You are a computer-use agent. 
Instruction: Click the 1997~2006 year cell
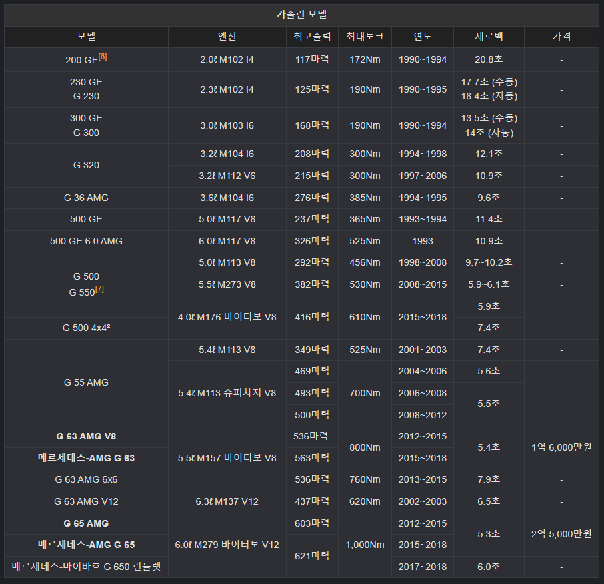tap(423, 176)
